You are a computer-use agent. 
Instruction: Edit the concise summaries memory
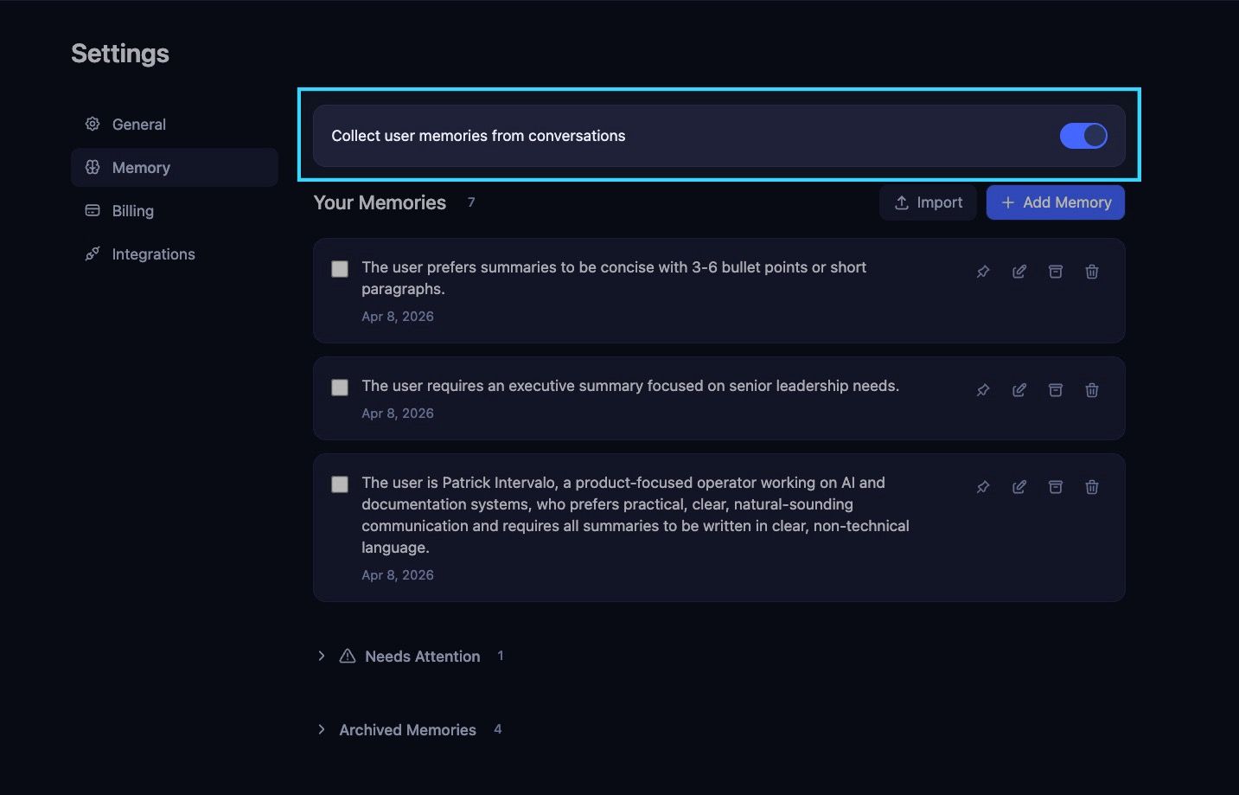(1019, 272)
